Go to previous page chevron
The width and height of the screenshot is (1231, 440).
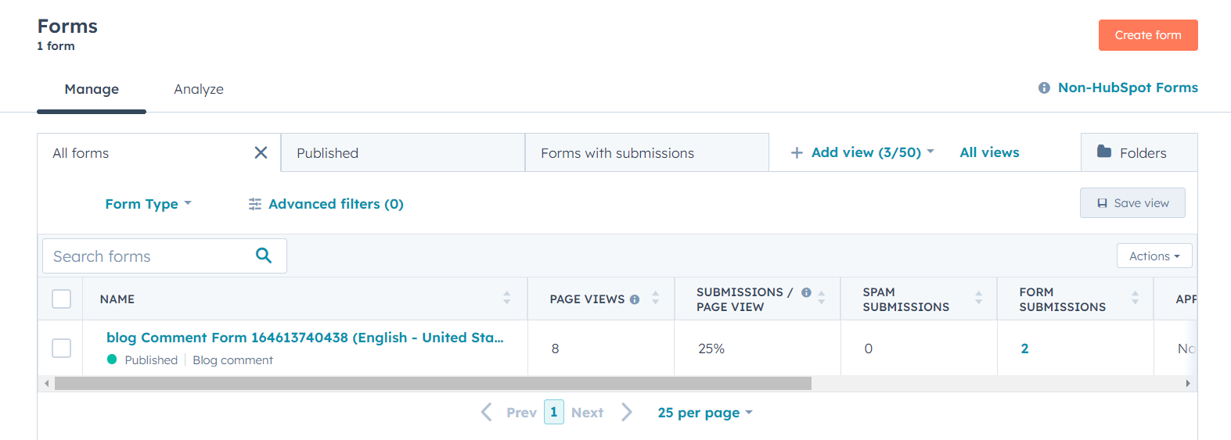[x=487, y=412]
